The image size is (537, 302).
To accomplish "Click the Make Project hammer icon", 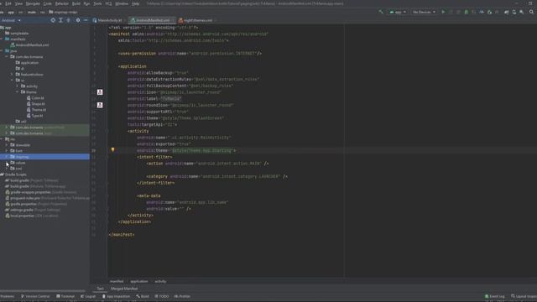I will pyautogui.click(x=381, y=12).
